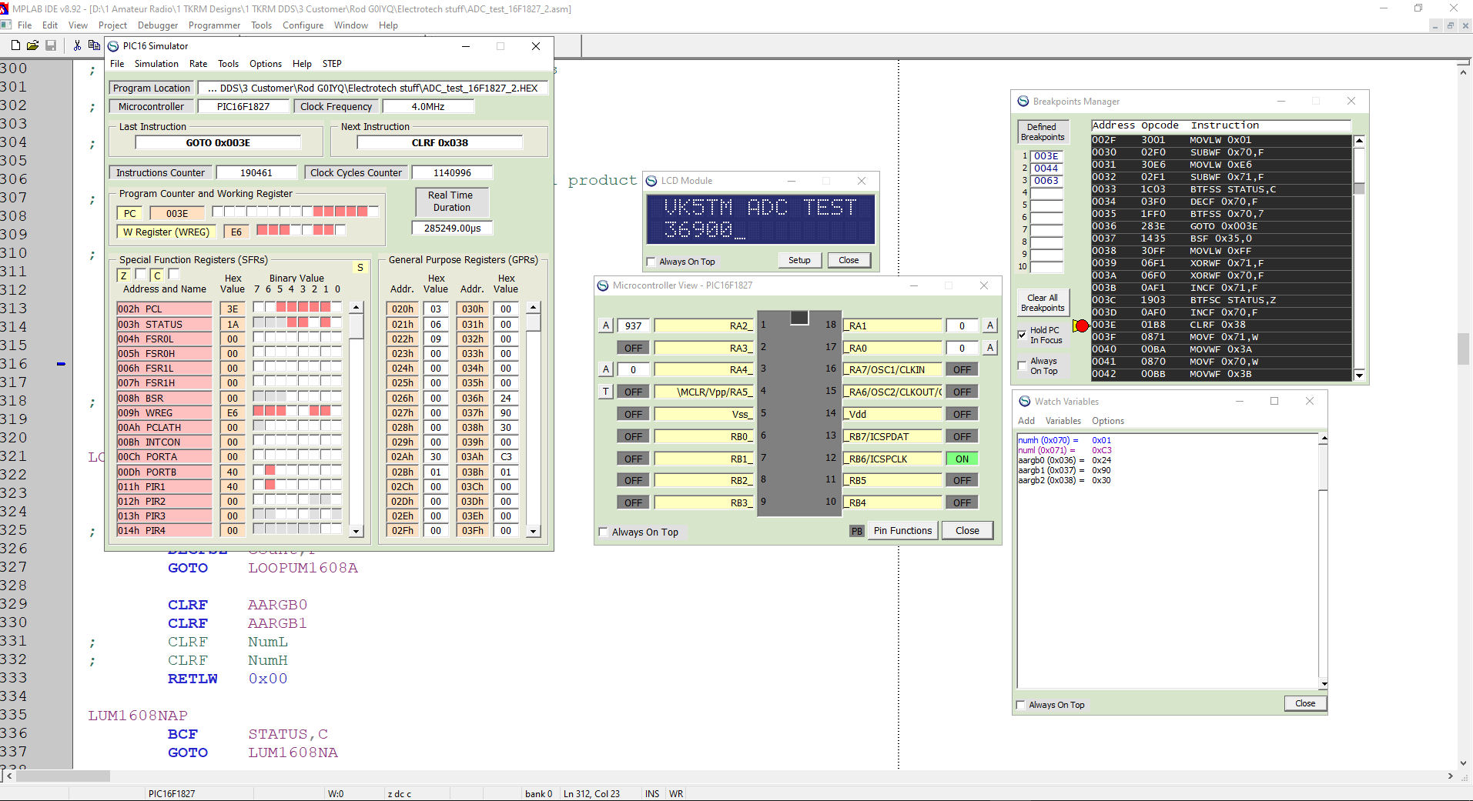Open the Configure menu in MPLAB
This screenshot has height=801, width=1473.
tap(303, 25)
